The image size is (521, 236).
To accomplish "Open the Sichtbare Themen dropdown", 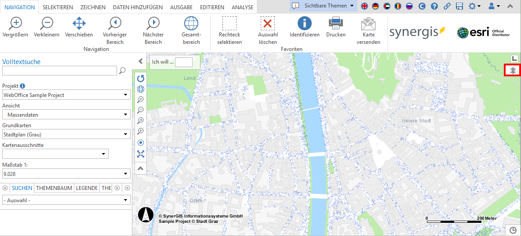I will [x=324, y=6].
